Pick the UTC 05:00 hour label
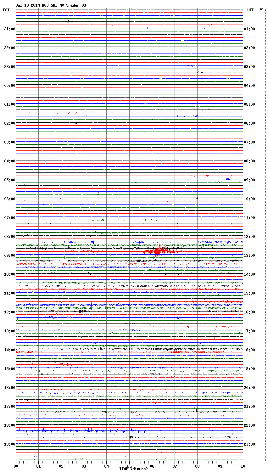Screen dimensions: 268x472 tap(249, 104)
